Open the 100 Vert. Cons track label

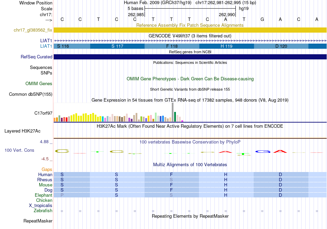tap(19, 150)
